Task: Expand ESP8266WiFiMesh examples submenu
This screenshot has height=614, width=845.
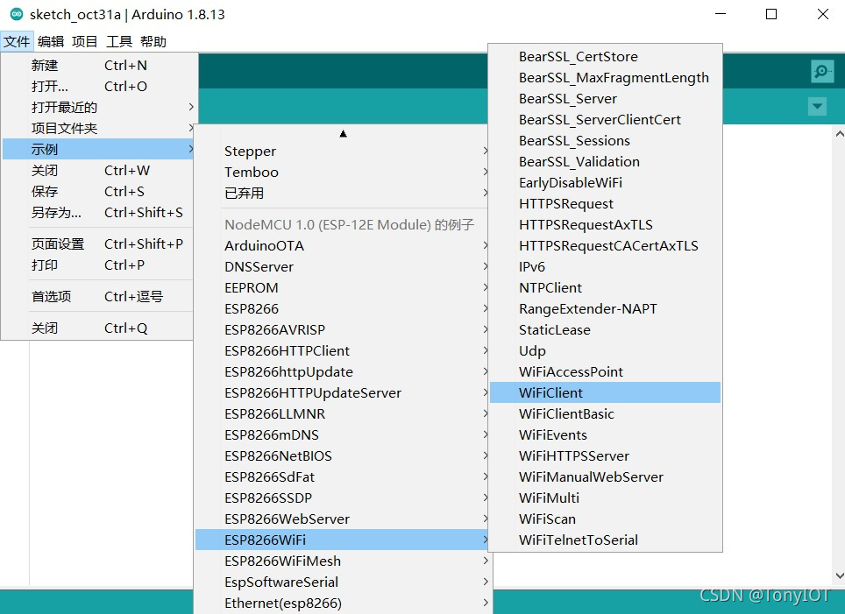Action: (x=342, y=561)
